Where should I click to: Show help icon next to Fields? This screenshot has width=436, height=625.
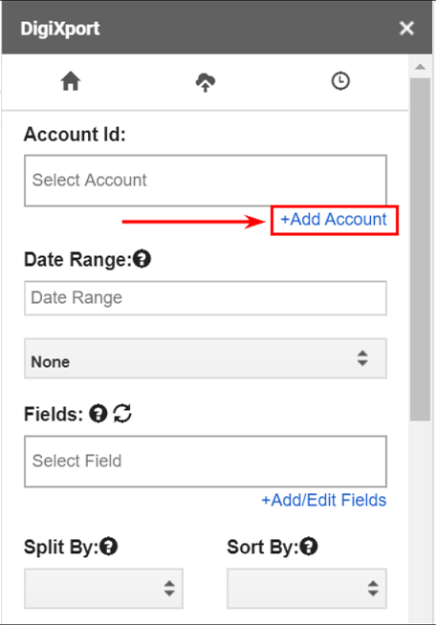98,414
